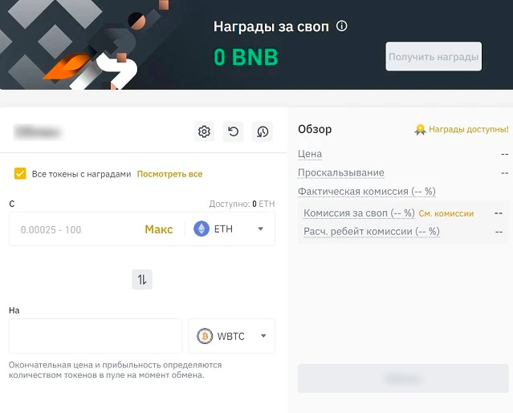Open the ETH token dropdown
Screen dimensions: 513x413
tap(230, 229)
